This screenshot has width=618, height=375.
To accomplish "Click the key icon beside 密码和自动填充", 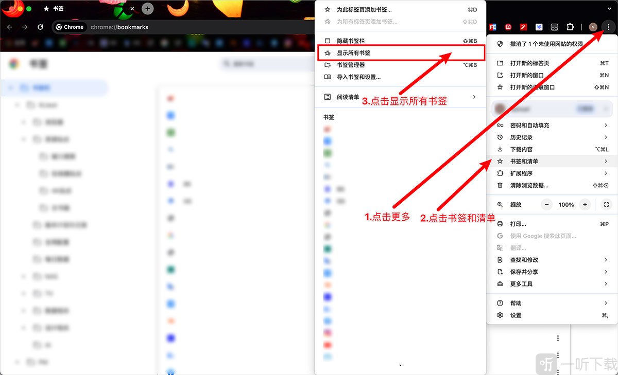I will [x=500, y=126].
